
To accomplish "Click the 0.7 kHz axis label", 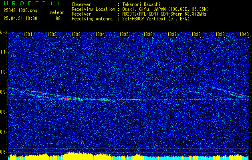I will pos(4,132).
